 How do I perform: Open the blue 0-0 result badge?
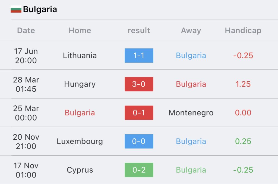point(139,141)
